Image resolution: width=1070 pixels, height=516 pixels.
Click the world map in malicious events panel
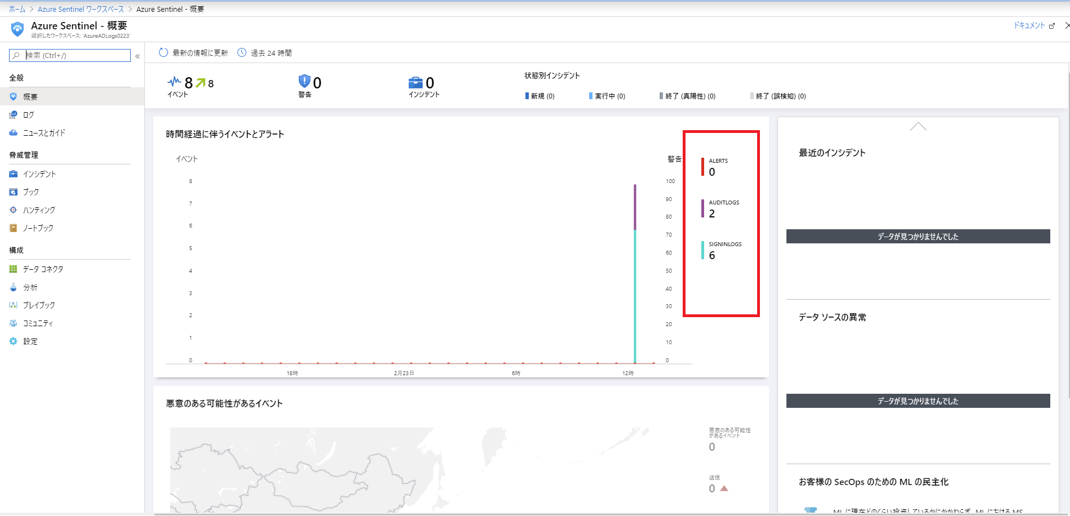pos(409,470)
